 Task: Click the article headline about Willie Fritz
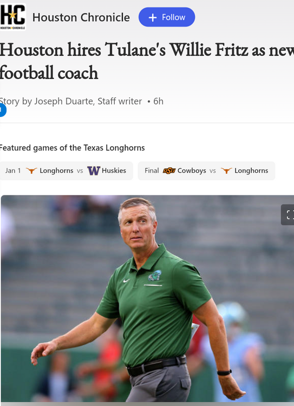pyautogui.click(x=147, y=61)
